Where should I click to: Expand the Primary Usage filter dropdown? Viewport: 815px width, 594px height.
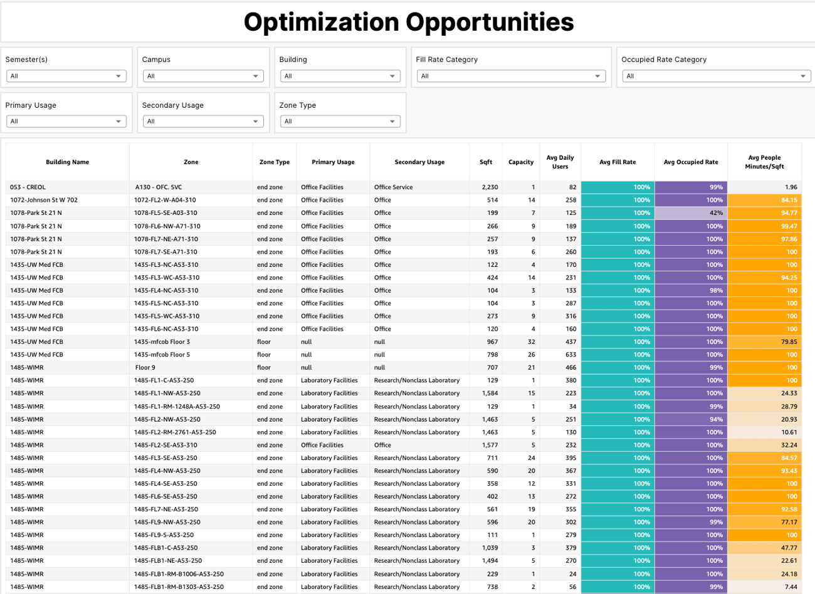click(66, 121)
